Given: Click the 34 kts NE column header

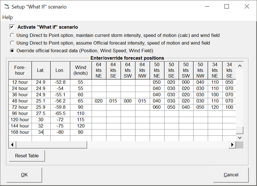Looking at the screenshot, I should (x=215, y=70).
